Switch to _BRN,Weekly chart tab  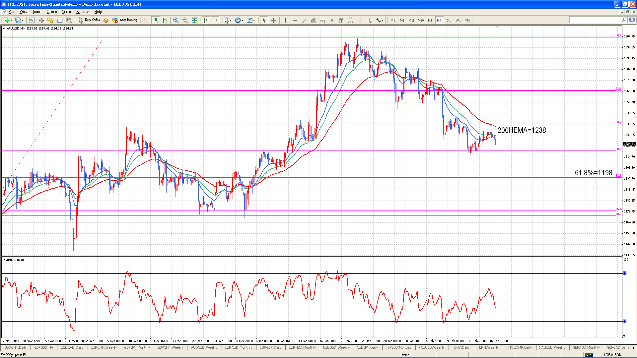click(488, 347)
